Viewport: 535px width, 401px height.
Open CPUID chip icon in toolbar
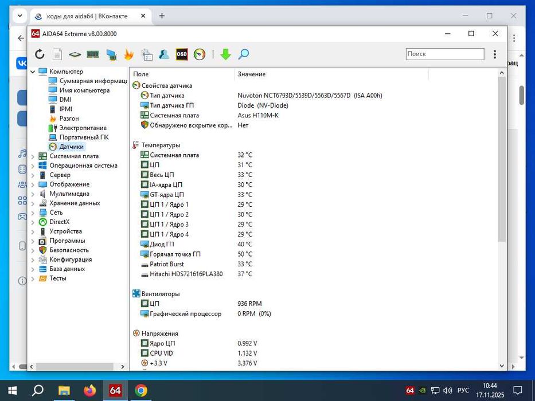click(75, 54)
